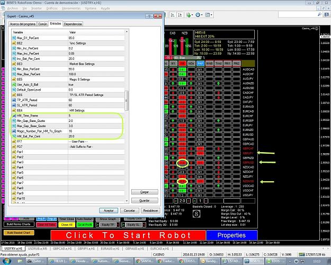Switch to the USDRUB.e,M5 chart tab
The height and width of the screenshot is (265, 331).
[38, 249]
